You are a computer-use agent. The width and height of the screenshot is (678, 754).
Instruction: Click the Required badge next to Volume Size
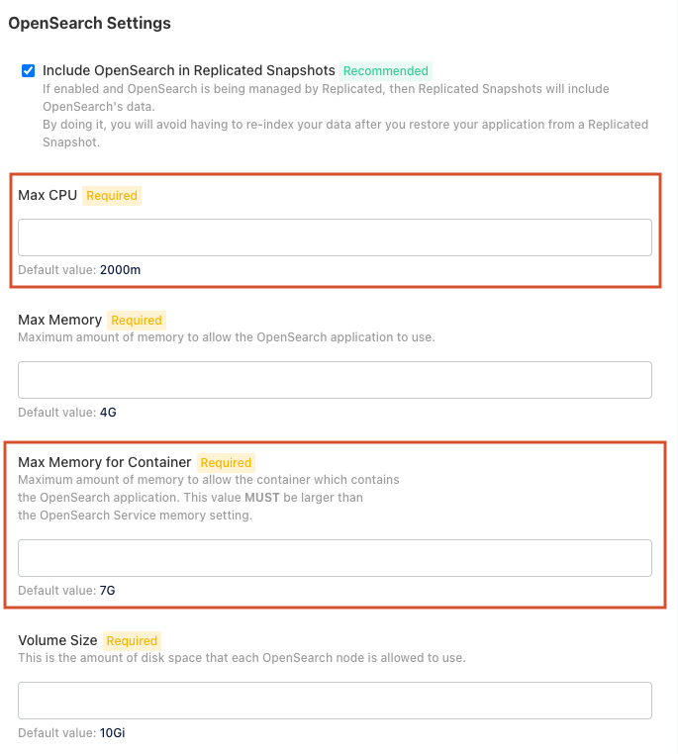tap(132, 641)
